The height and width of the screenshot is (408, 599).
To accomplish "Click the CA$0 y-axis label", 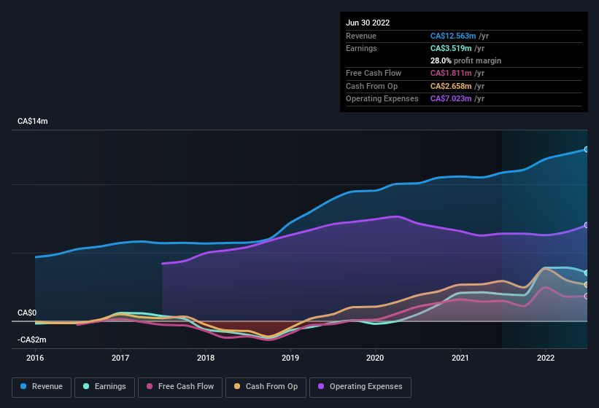I will (x=27, y=313).
